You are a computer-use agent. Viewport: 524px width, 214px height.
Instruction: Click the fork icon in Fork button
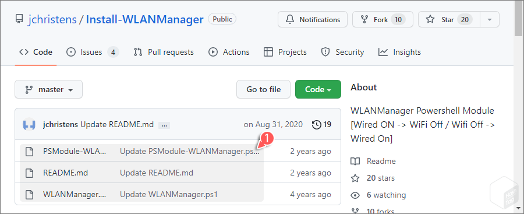364,19
